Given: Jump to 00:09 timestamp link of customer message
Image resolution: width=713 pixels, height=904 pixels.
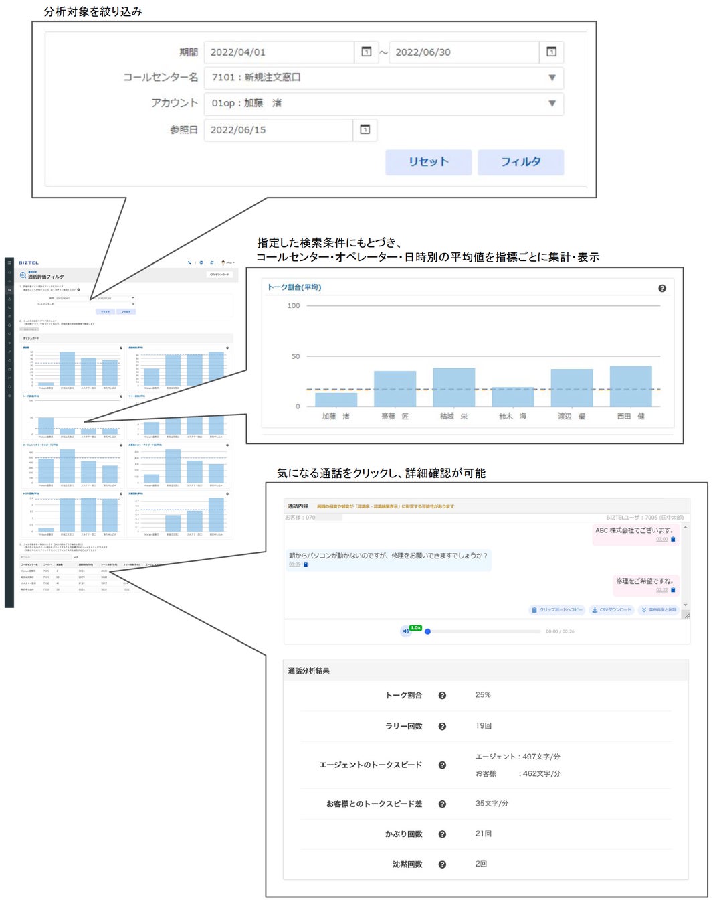Looking at the screenshot, I should 295,564.
